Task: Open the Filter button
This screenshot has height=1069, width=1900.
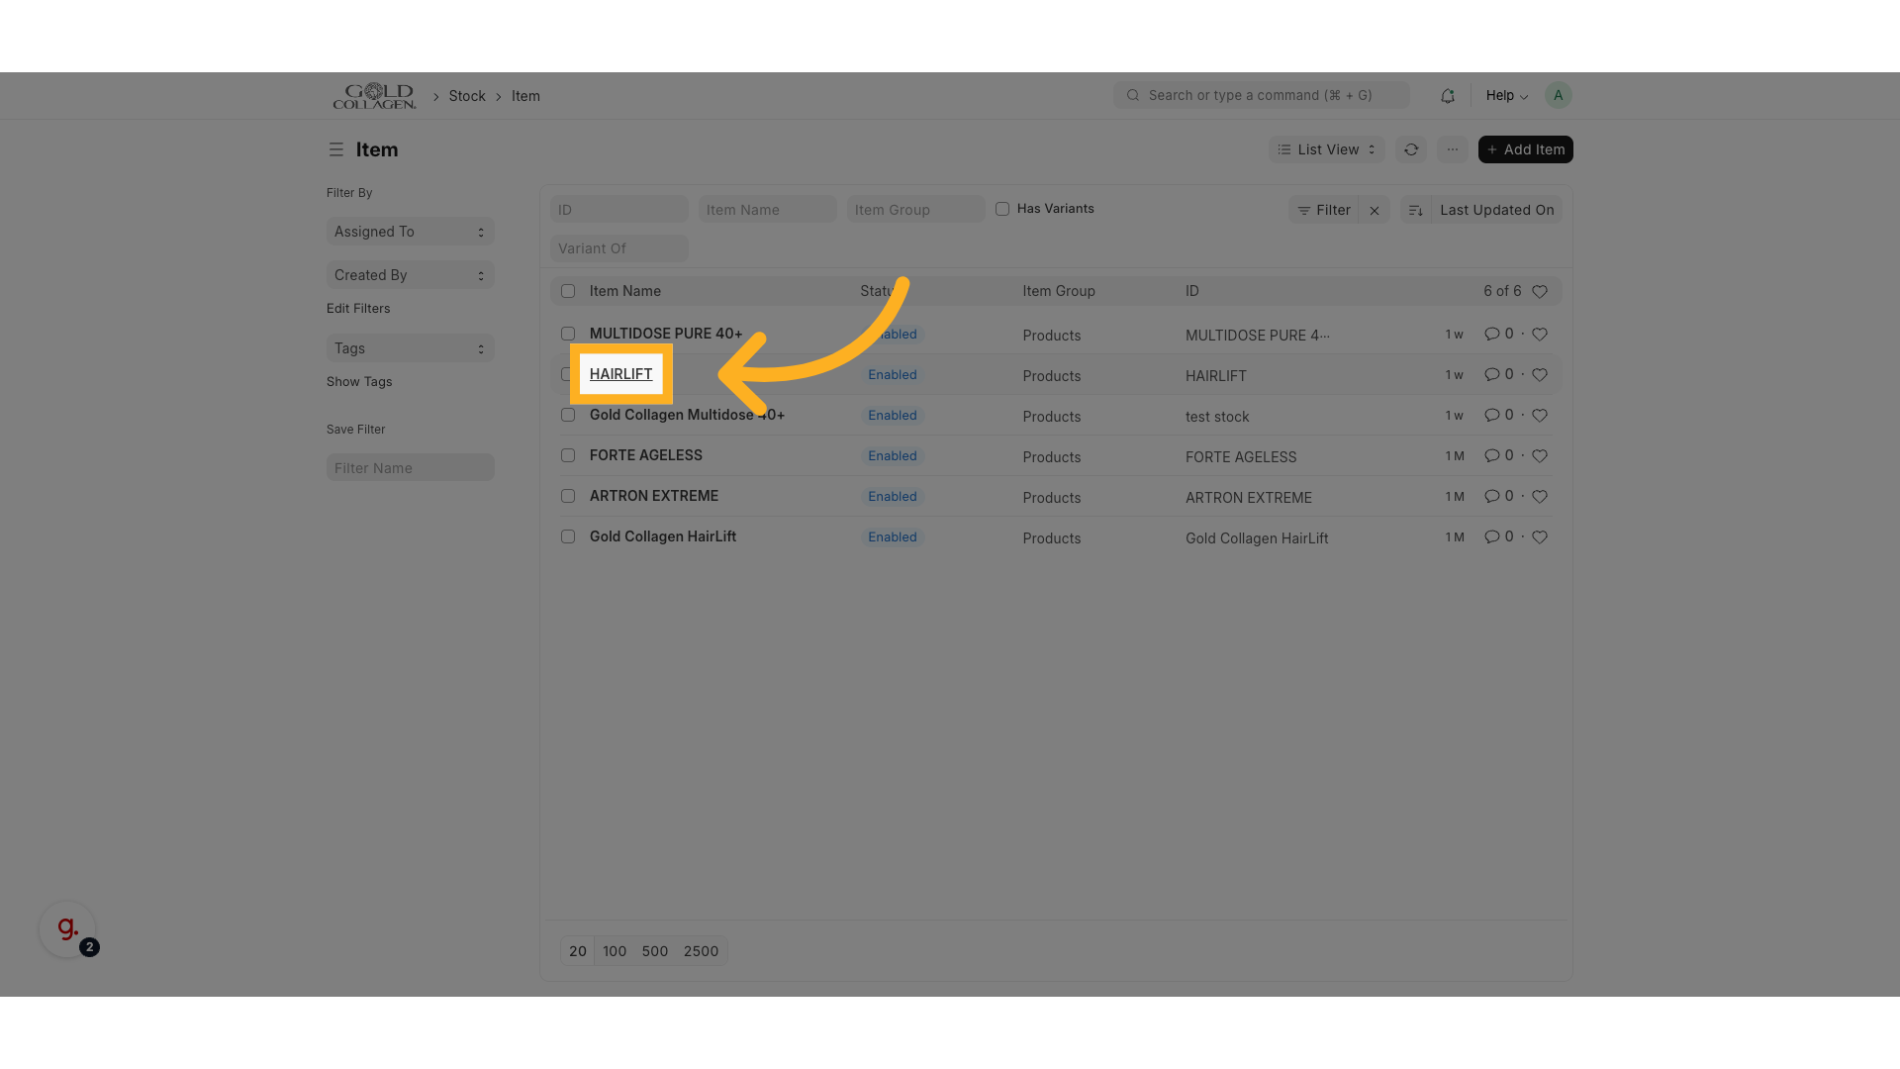Action: click(1324, 210)
